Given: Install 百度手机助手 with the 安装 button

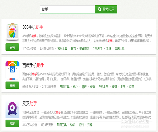Looking at the screenshot, I should tap(12, 85).
